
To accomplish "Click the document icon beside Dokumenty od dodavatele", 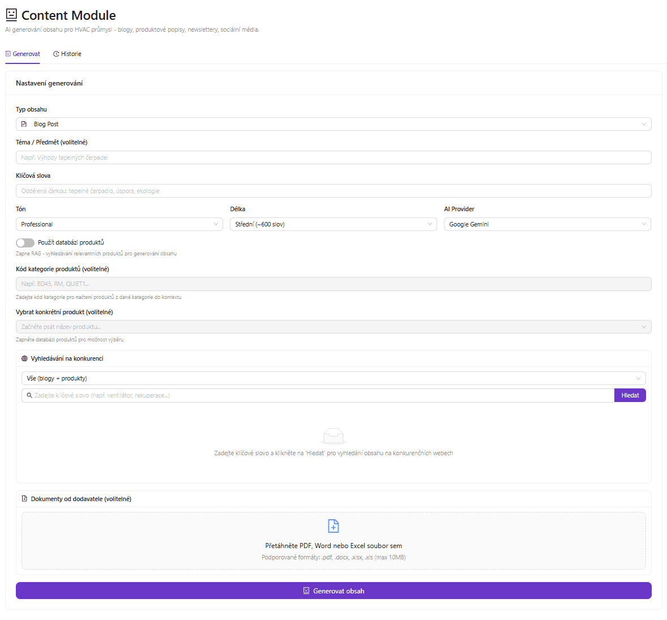I will click(x=24, y=499).
